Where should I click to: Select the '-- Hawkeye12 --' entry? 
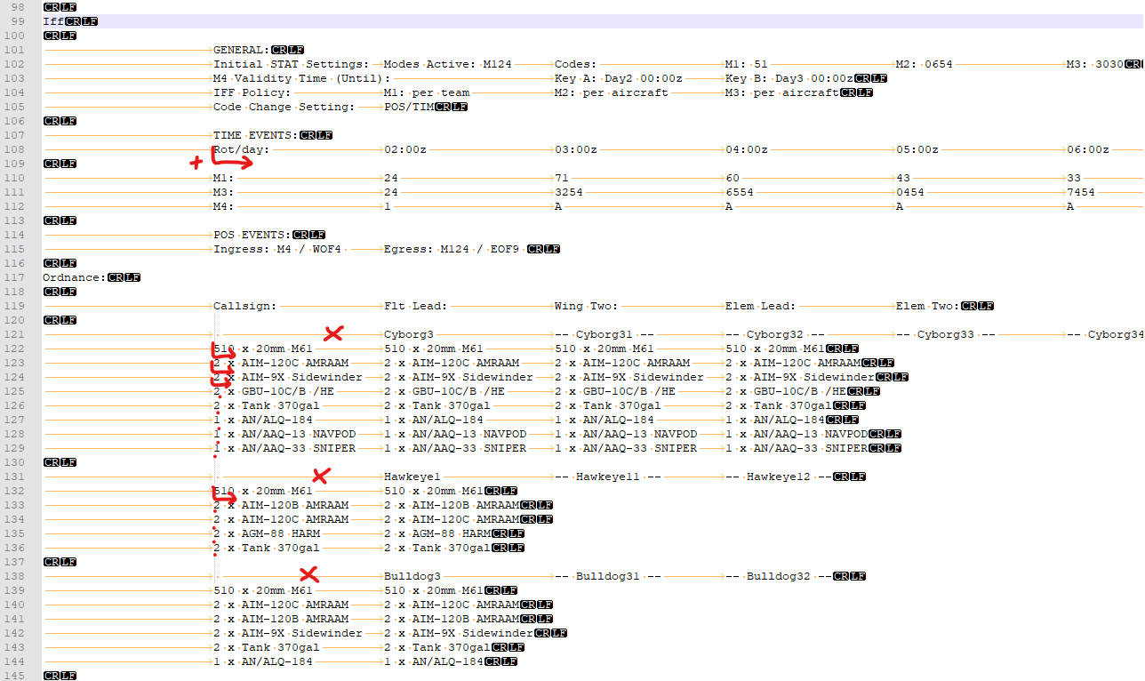779,477
